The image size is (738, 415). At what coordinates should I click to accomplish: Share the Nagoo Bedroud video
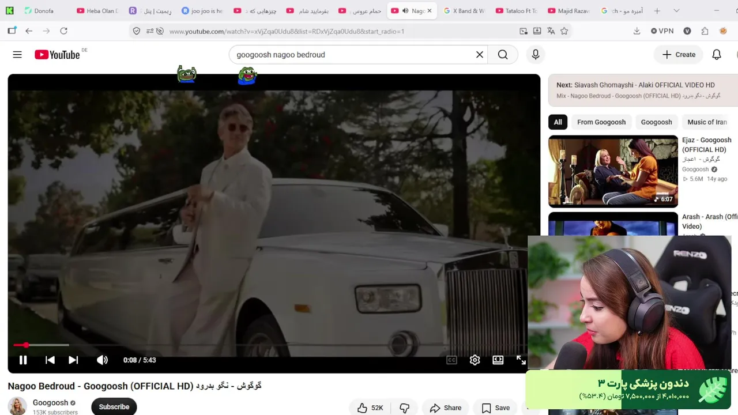pos(446,408)
